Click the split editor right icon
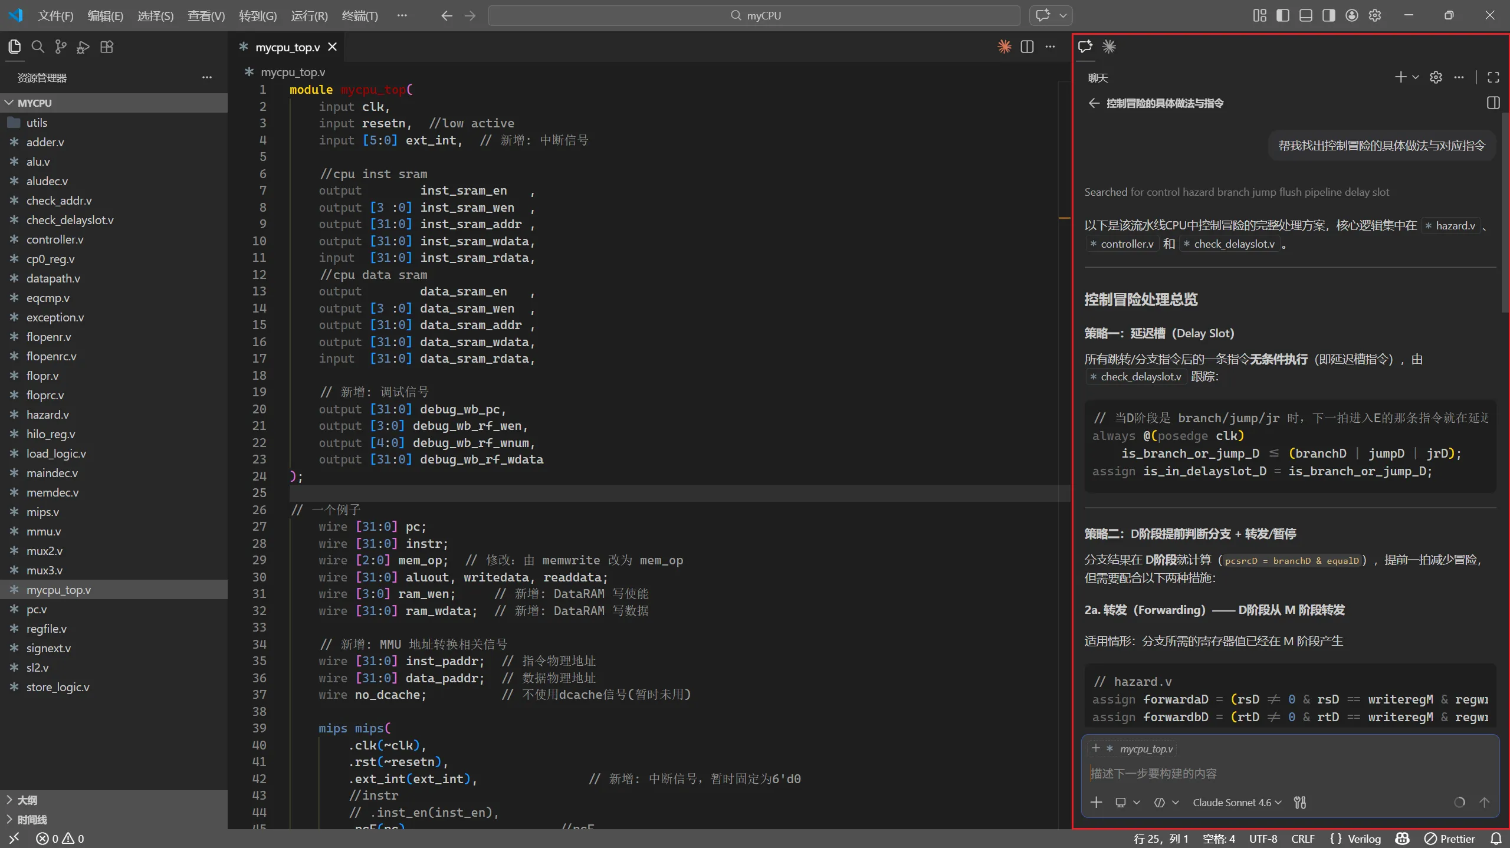 click(1027, 47)
